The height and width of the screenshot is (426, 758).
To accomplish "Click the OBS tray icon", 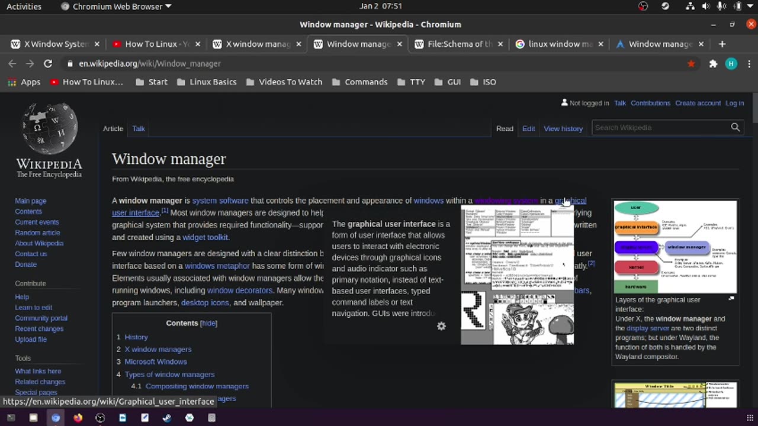I will tap(643, 7).
